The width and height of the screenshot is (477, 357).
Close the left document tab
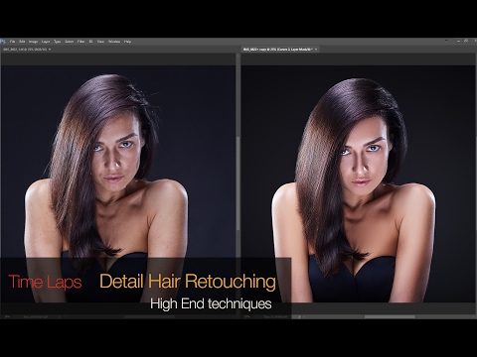[x=50, y=50]
